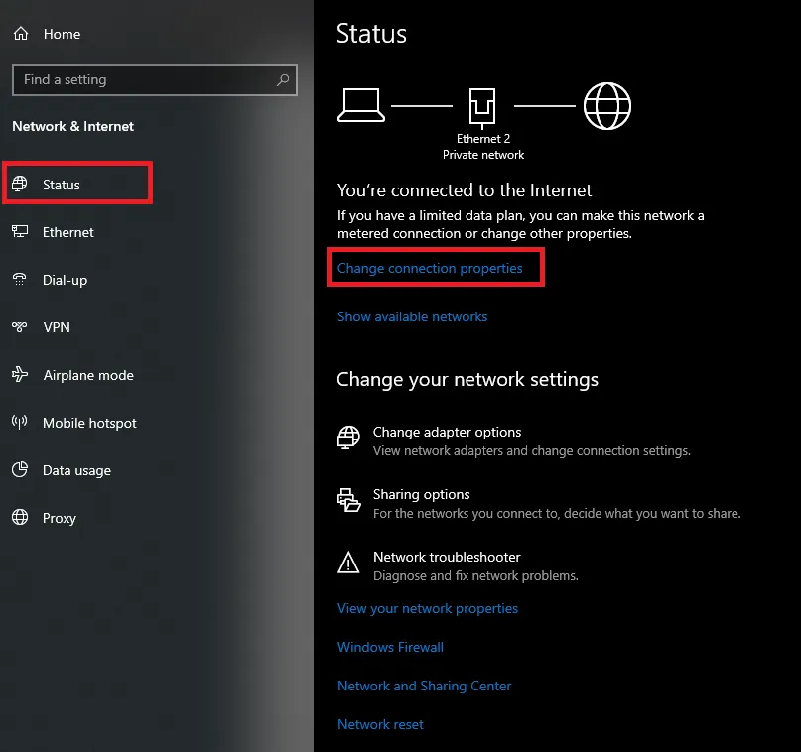Click the Airplane mode plane icon
Image resolution: width=801 pixels, height=752 pixels.
[20, 375]
